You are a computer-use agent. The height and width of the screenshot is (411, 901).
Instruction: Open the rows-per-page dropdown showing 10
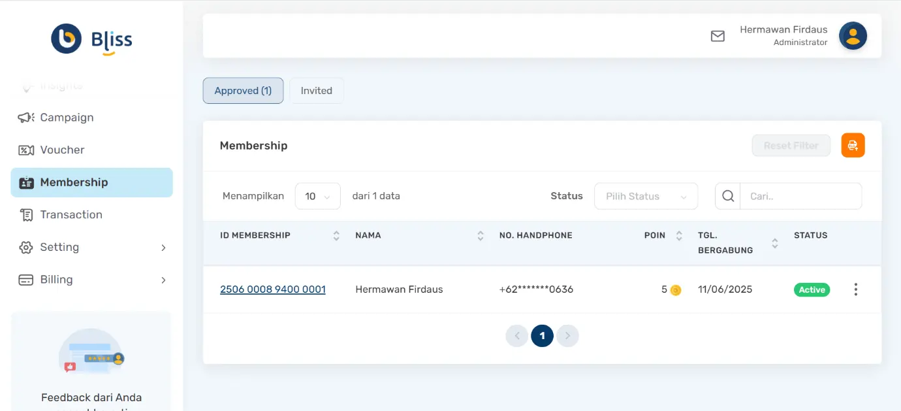[x=317, y=196]
